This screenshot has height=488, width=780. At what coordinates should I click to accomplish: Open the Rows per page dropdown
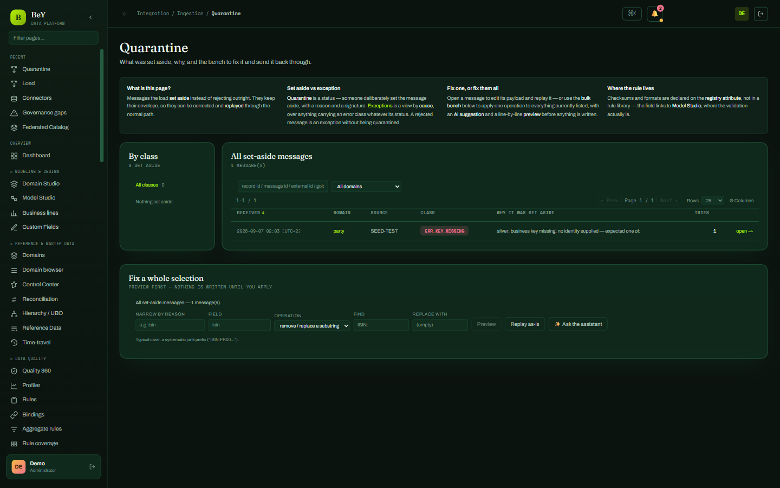coord(713,201)
